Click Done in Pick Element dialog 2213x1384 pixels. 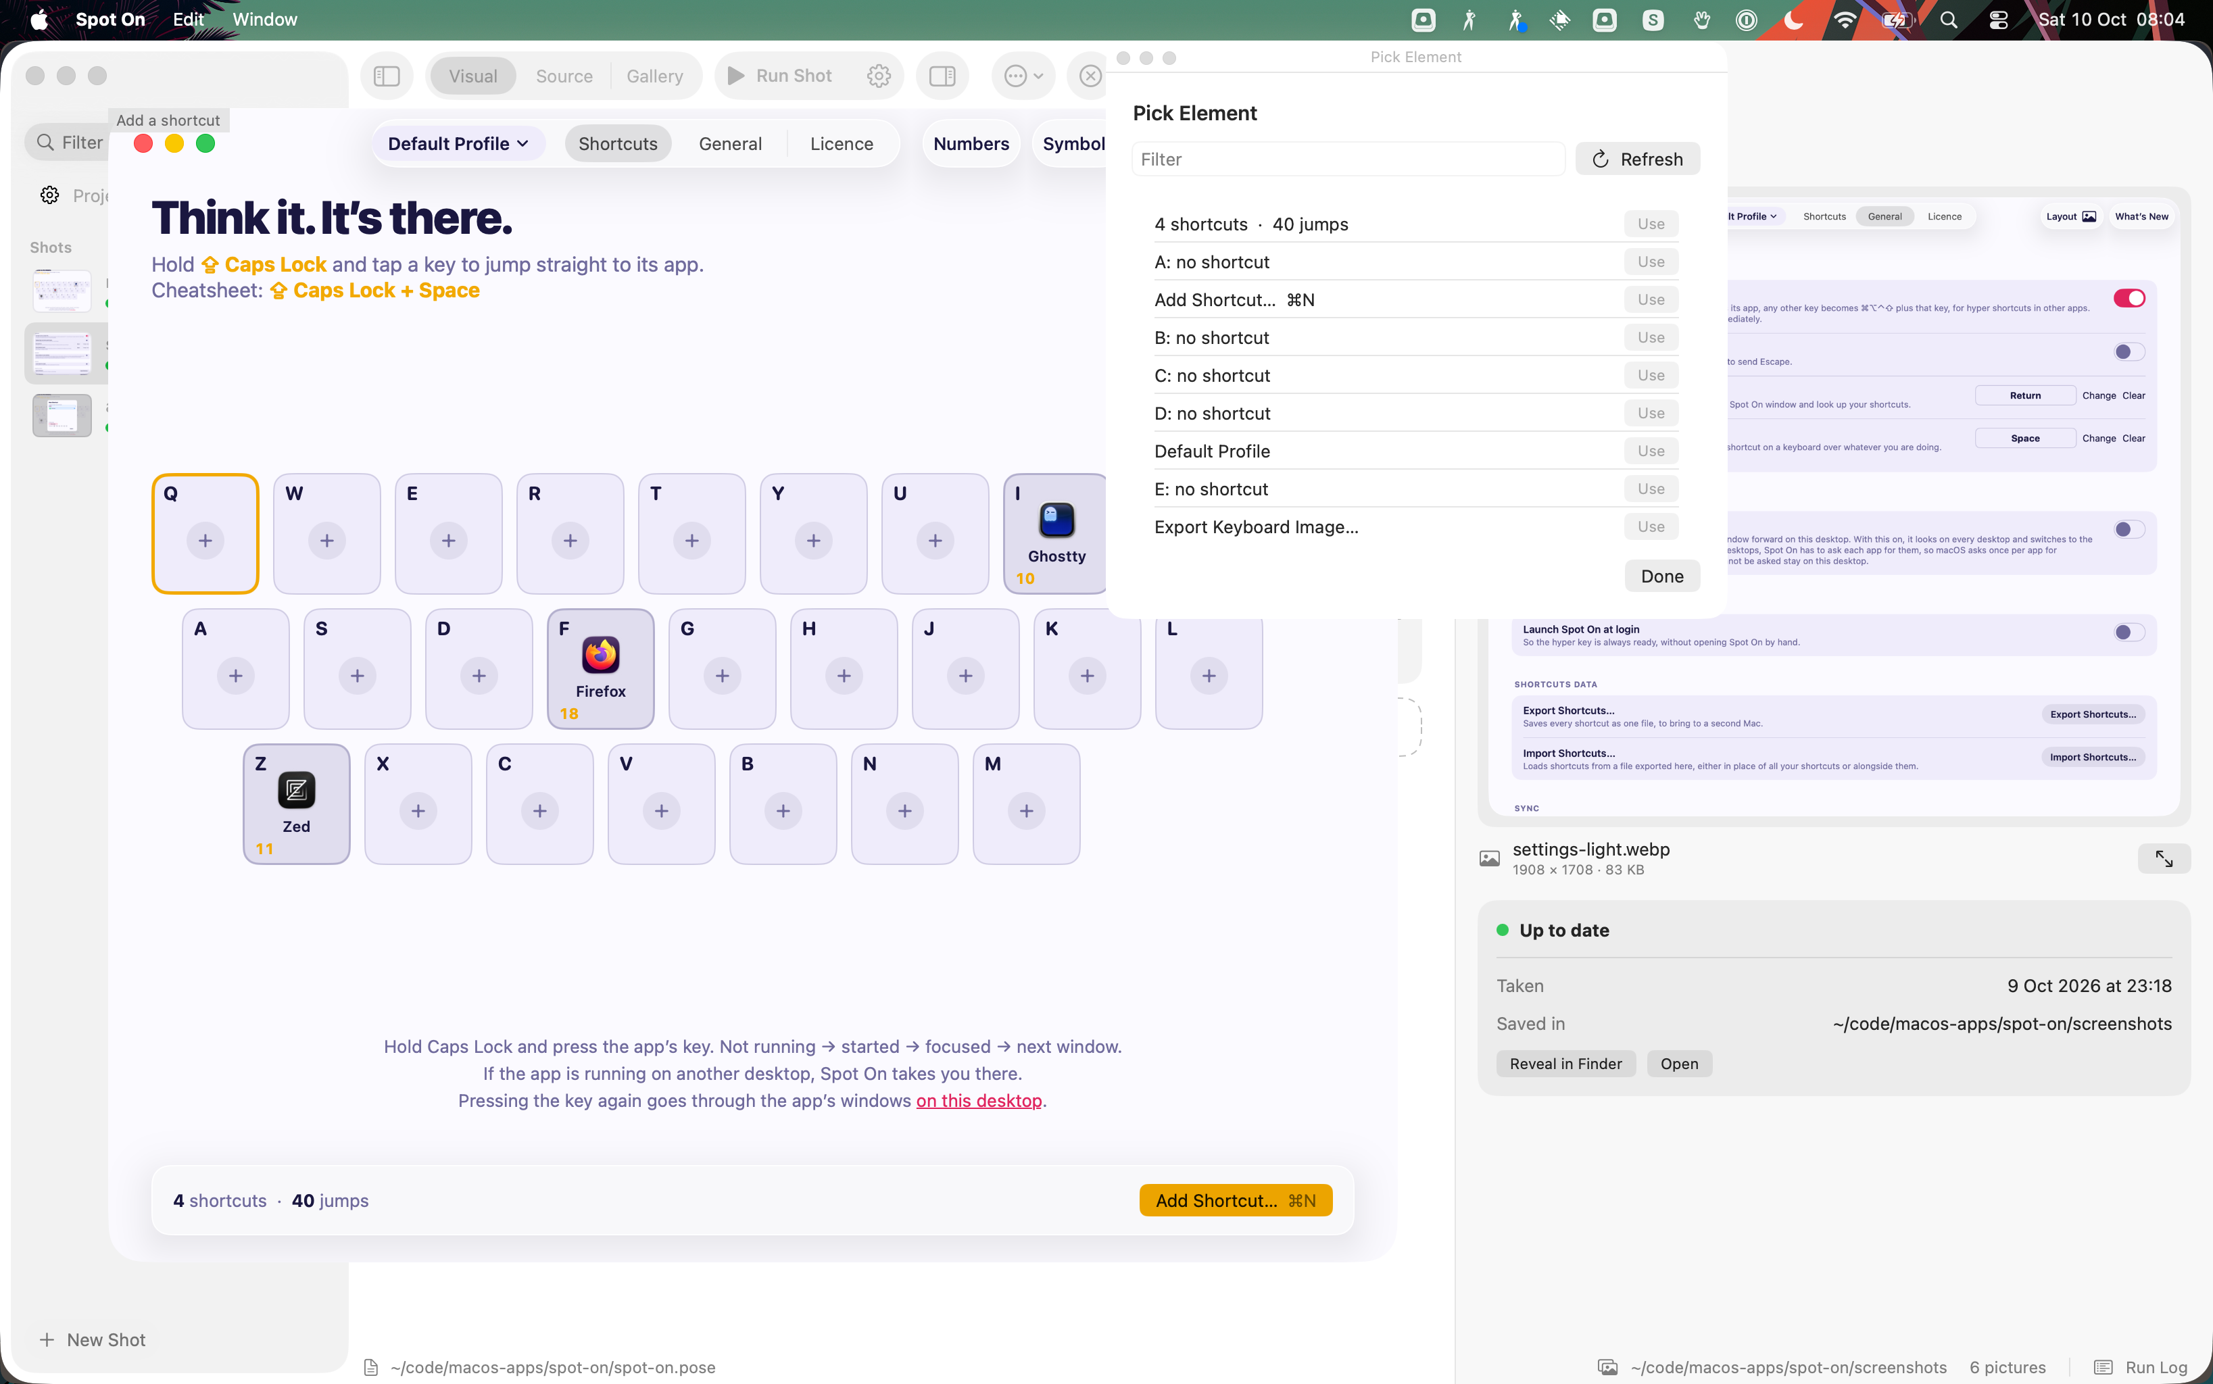(x=1662, y=576)
